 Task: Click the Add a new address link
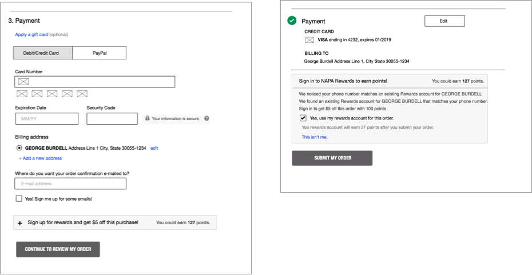pos(41,158)
